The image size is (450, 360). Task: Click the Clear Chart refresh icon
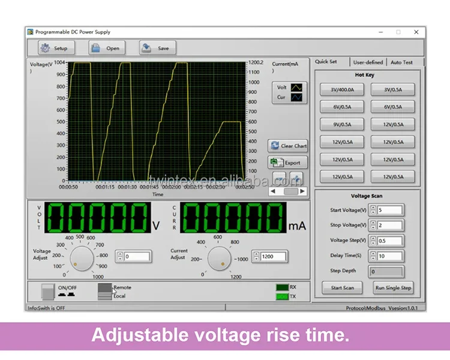[x=275, y=146]
